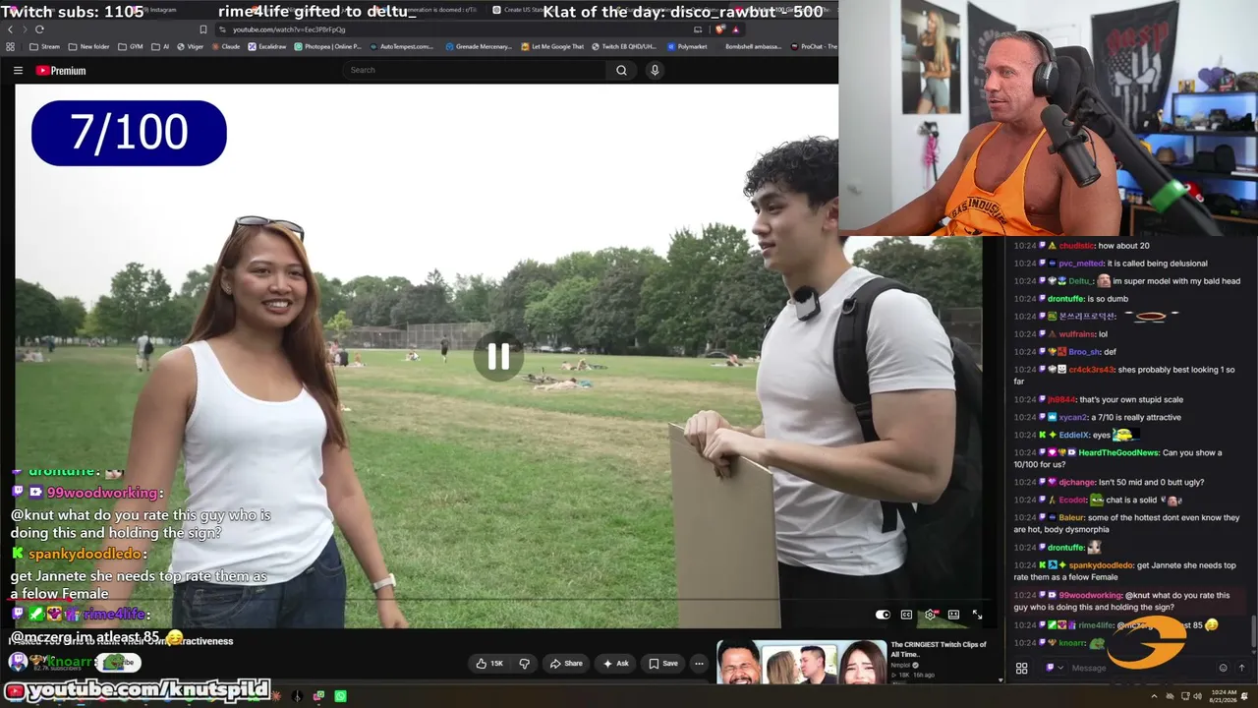Turn on closed captions in the player
Viewport: 1258px width, 708px height.
click(x=906, y=615)
